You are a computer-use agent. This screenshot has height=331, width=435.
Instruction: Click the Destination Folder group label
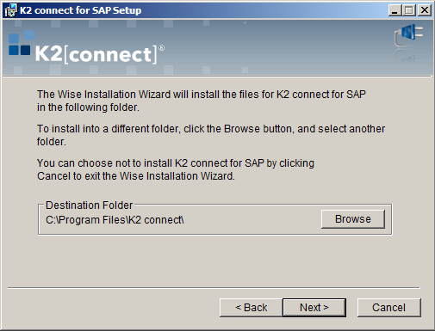pos(89,205)
